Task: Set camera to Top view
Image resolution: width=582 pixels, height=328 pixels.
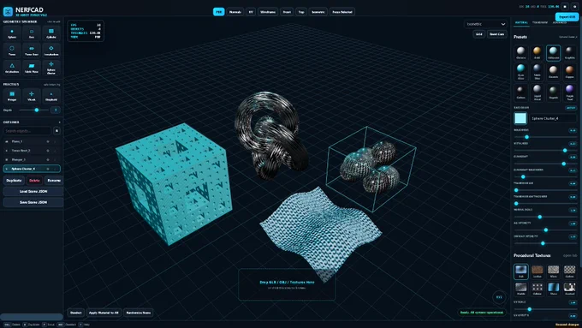Action: click(301, 12)
